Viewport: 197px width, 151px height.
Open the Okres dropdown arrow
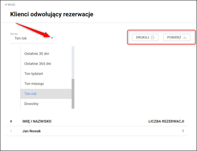pyautogui.click(x=52, y=38)
